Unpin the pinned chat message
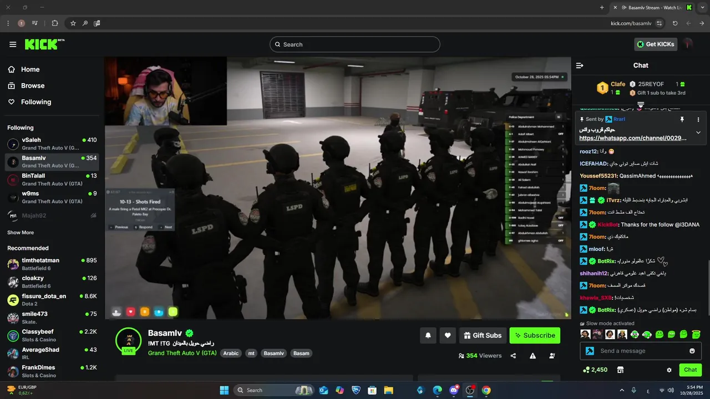 pos(682,119)
